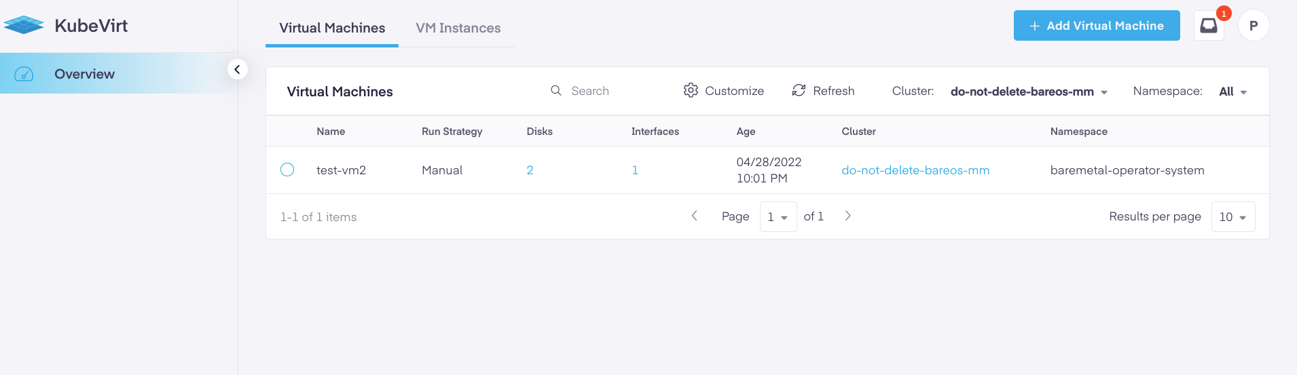
Task: Click the Customize button label
Action: coord(734,91)
